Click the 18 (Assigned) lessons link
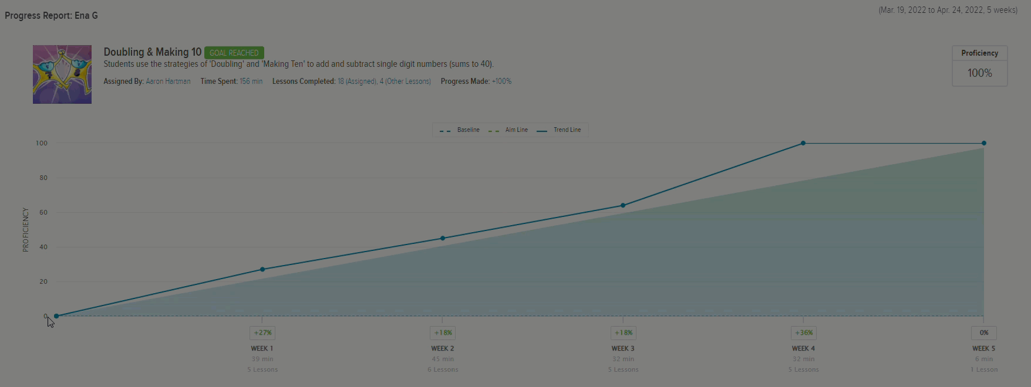This screenshot has height=387, width=1031. pyautogui.click(x=356, y=82)
